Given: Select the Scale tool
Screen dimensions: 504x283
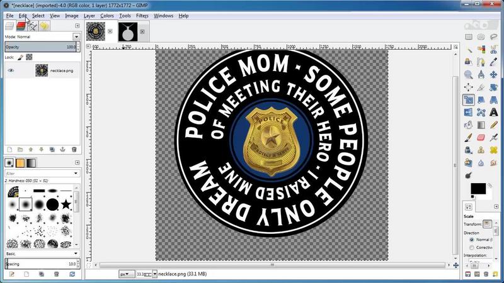Looking at the screenshot, I should click(x=469, y=100).
